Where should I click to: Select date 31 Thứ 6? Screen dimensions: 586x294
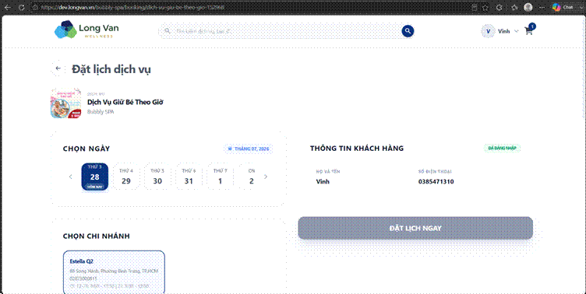pos(189,177)
